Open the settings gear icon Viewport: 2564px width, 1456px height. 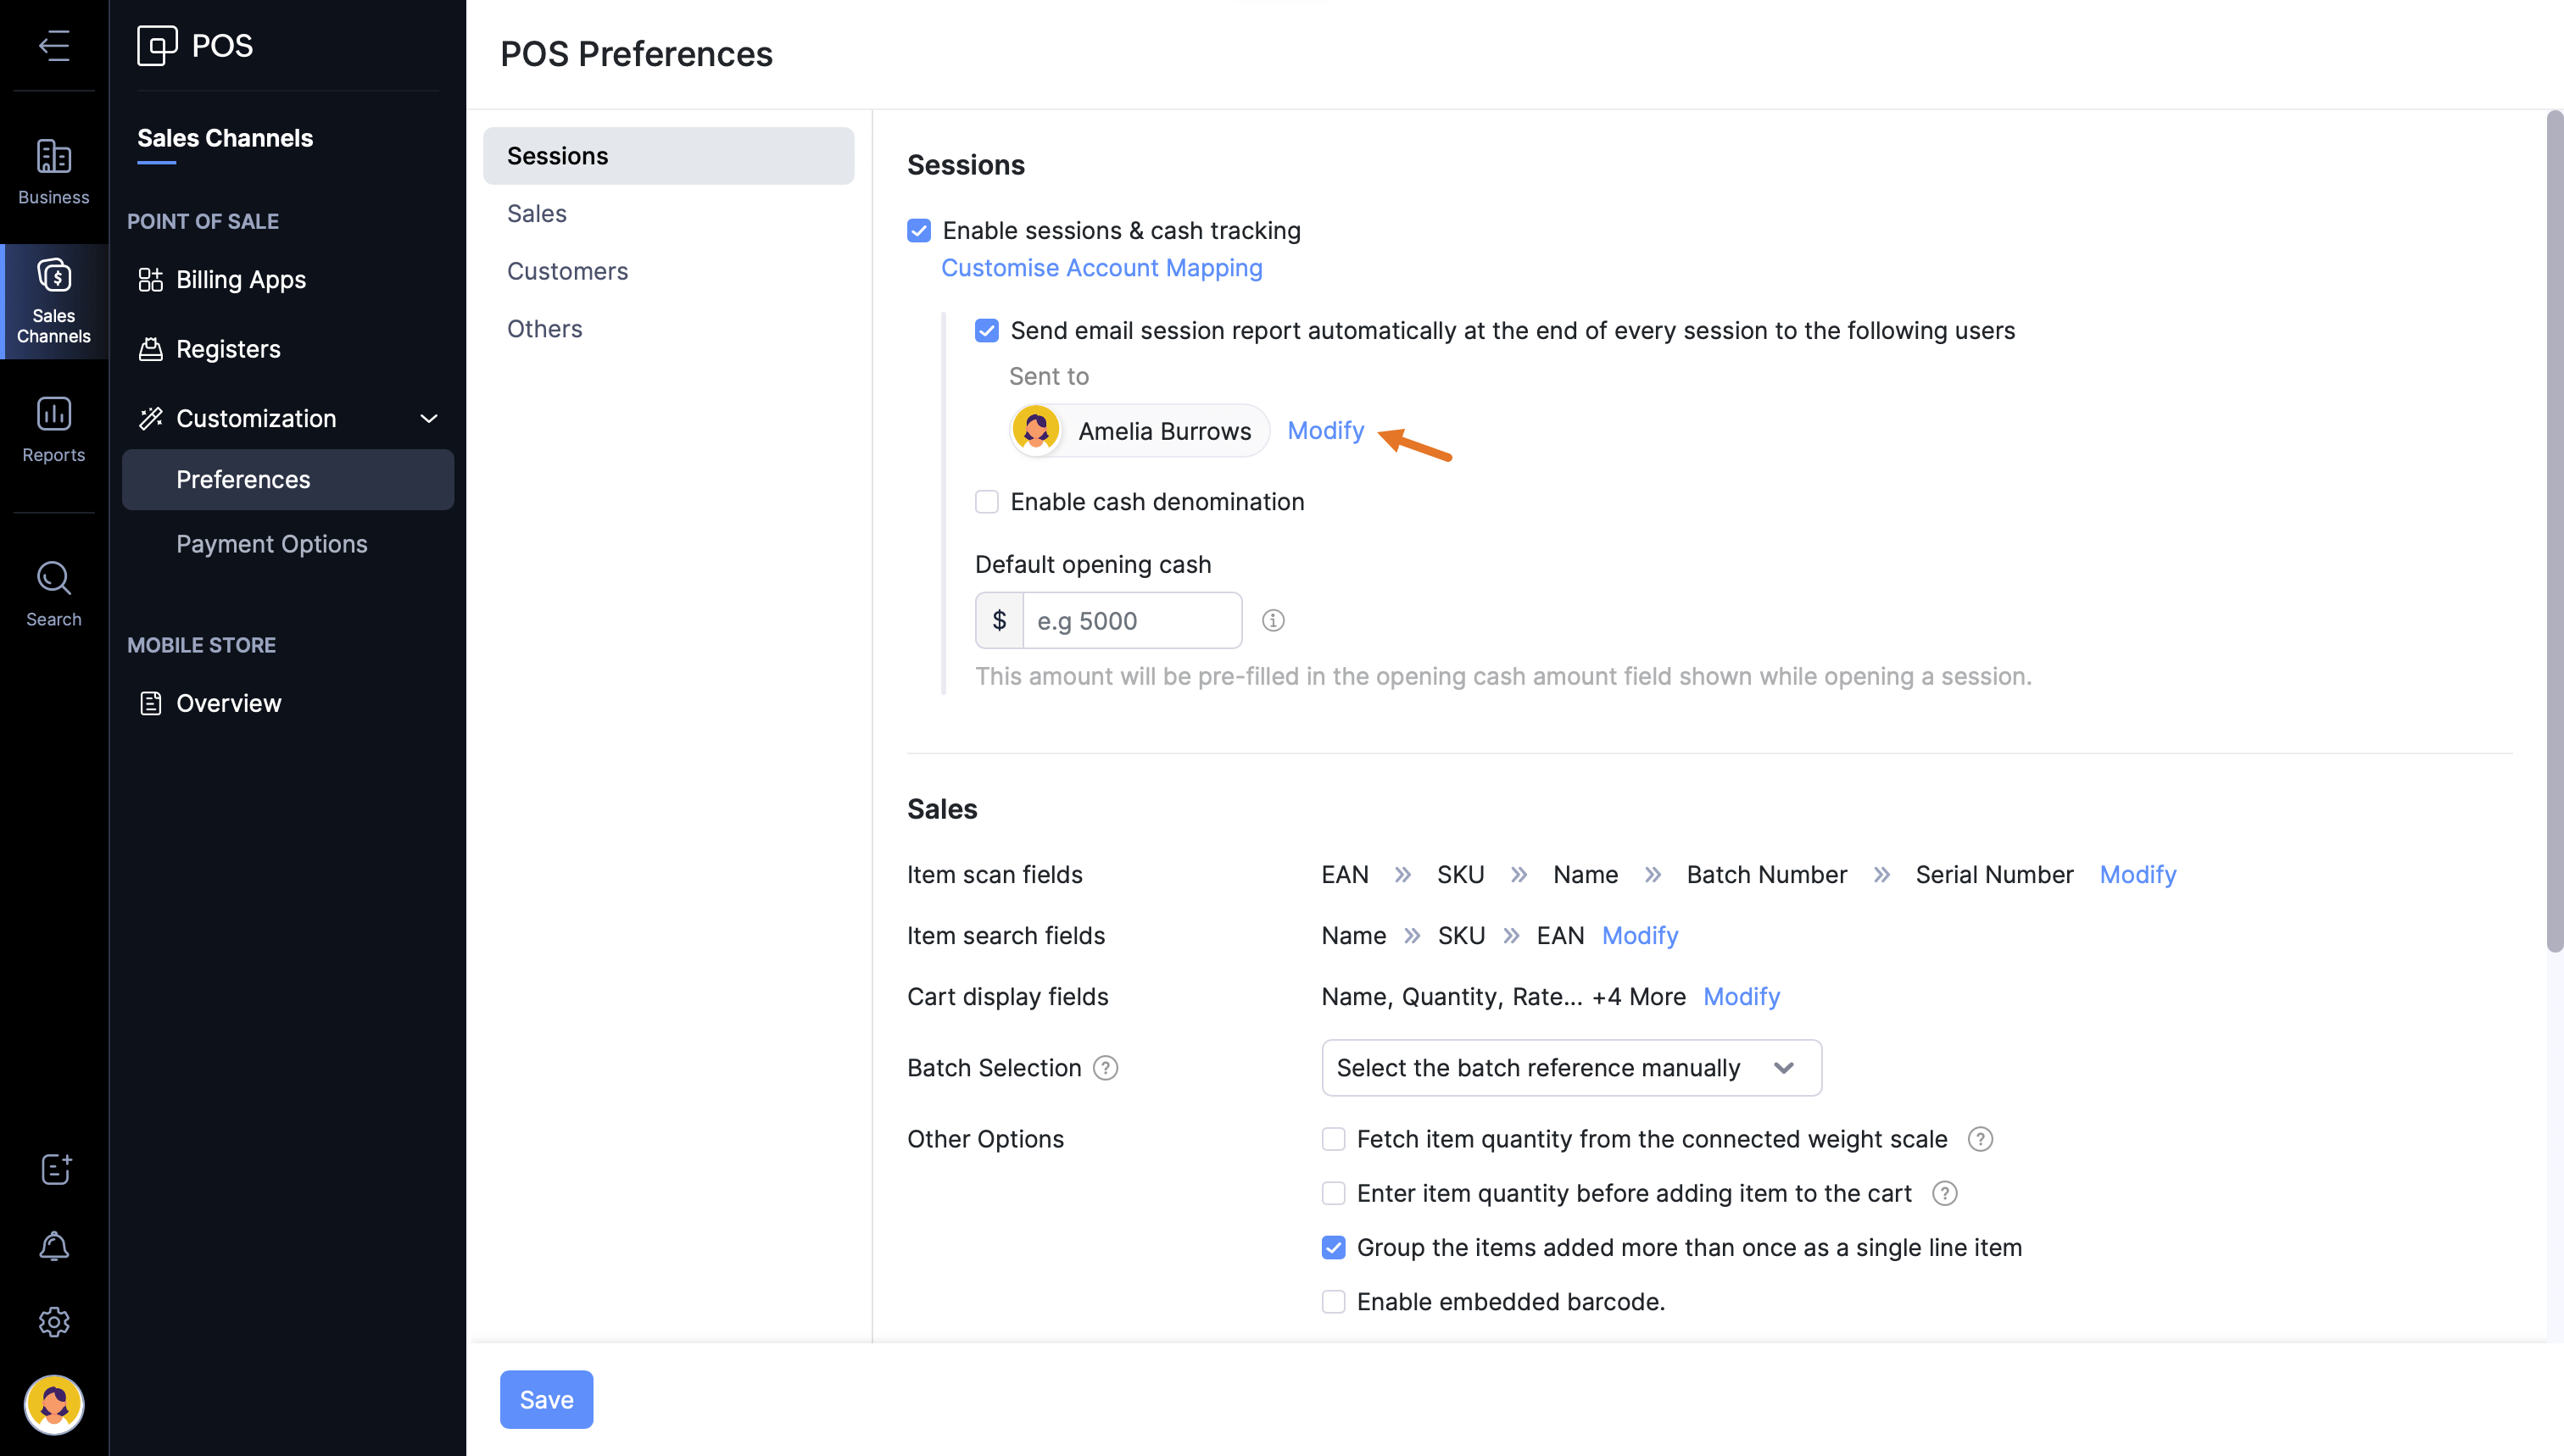pyautogui.click(x=54, y=1322)
